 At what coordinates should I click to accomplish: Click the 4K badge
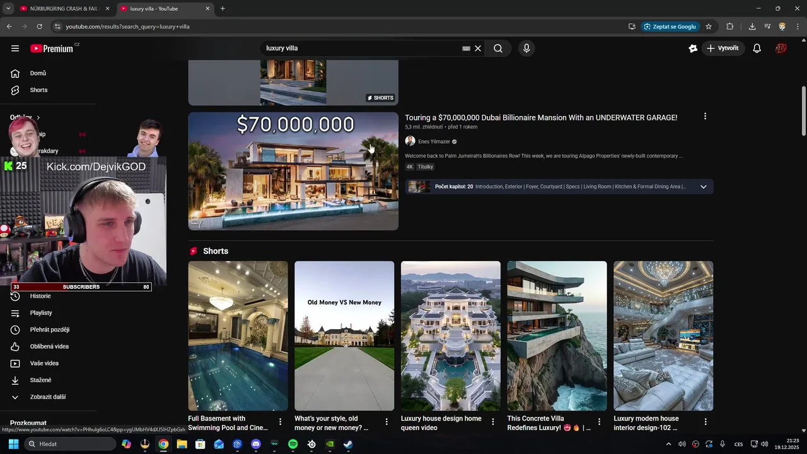coord(410,167)
